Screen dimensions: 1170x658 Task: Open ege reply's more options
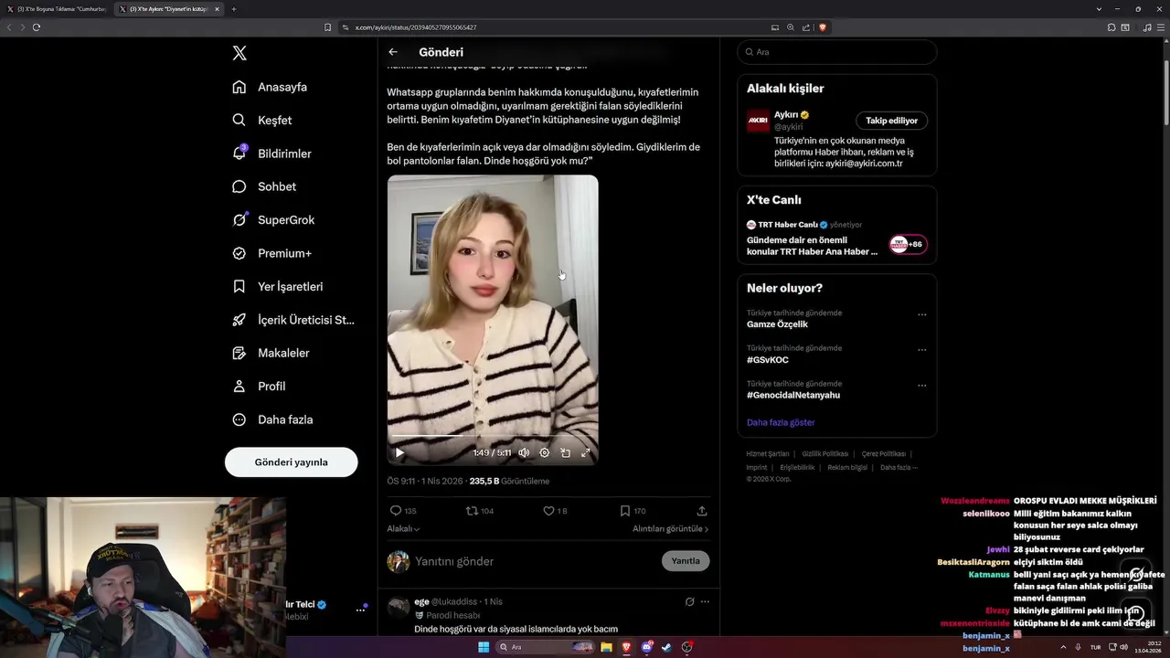point(704,601)
